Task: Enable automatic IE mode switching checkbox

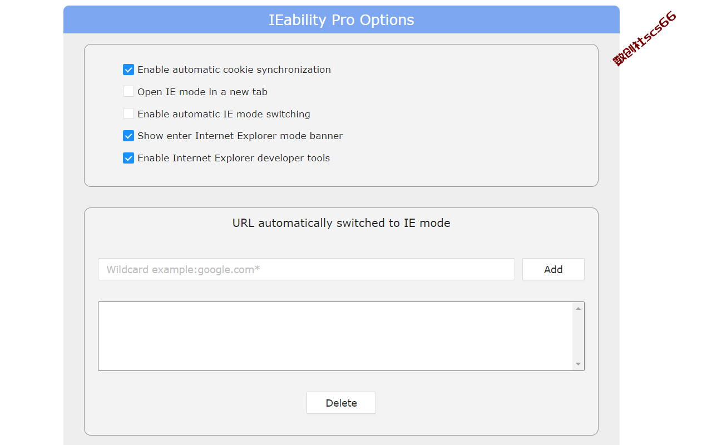Action: pos(128,114)
